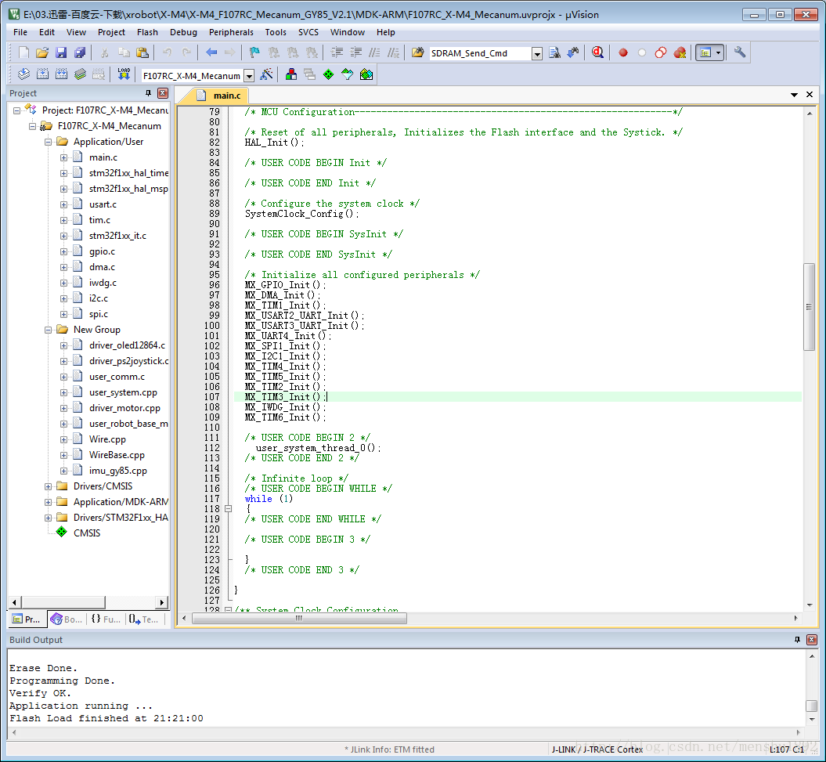Viewport: 826px width, 762px height.
Task: Expand the Drivers/STM32F1xx_HAL group
Action: [x=48, y=518]
